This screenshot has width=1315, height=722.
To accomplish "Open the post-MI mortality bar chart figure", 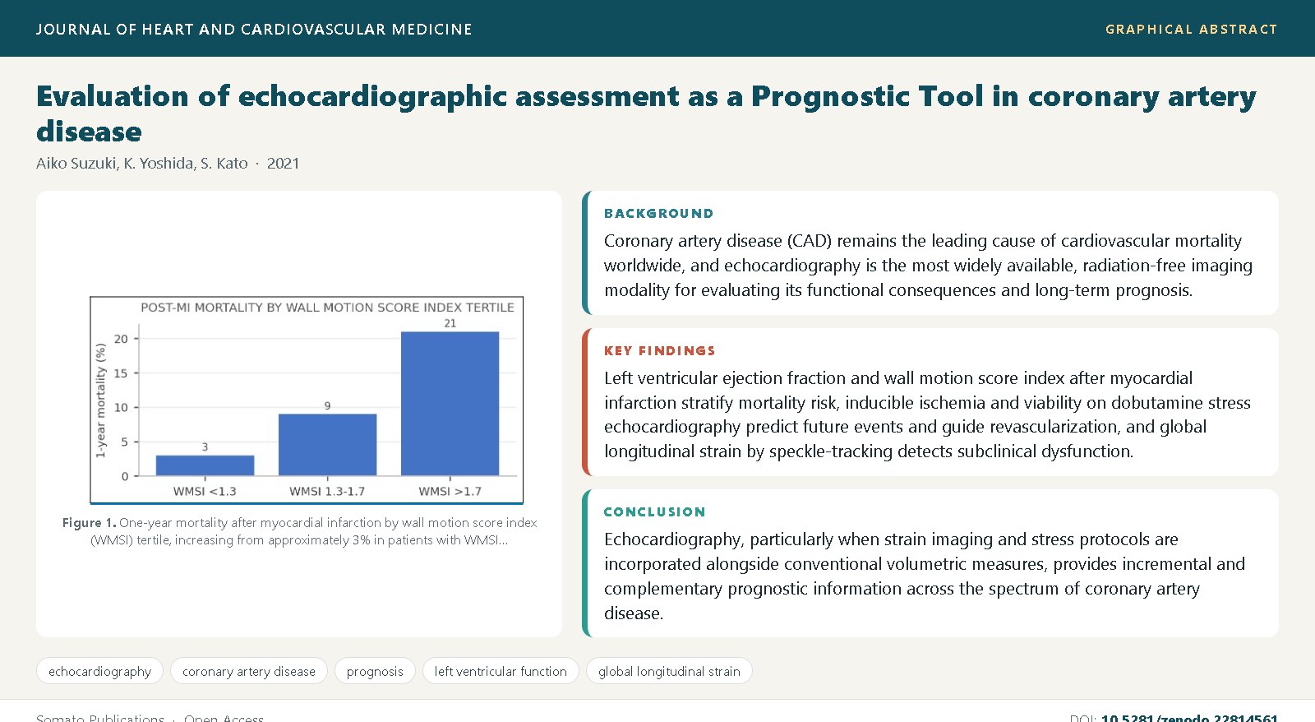I will [x=307, y=400].
